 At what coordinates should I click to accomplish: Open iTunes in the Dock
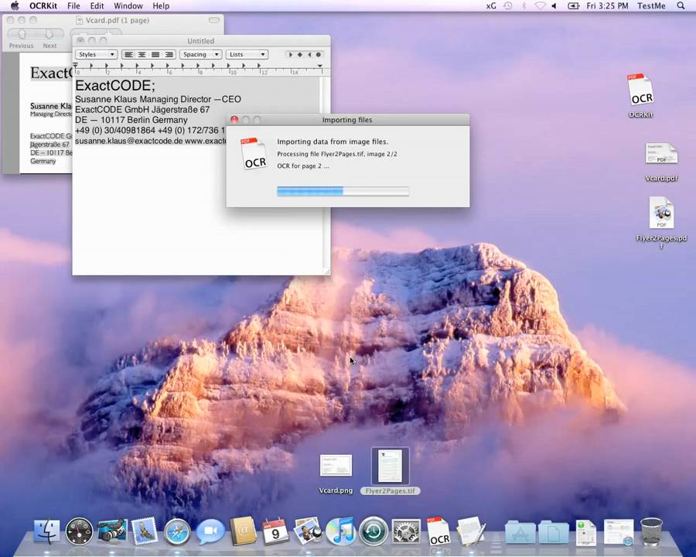coord(340,532)
